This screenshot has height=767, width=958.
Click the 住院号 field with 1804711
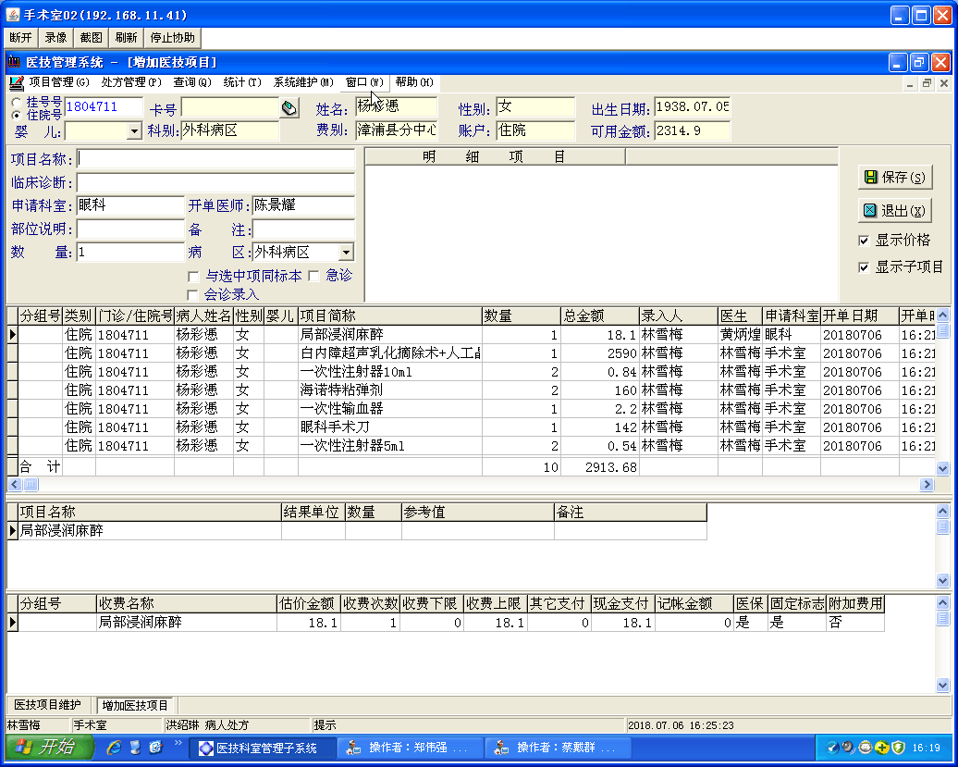tap(104, 107)
